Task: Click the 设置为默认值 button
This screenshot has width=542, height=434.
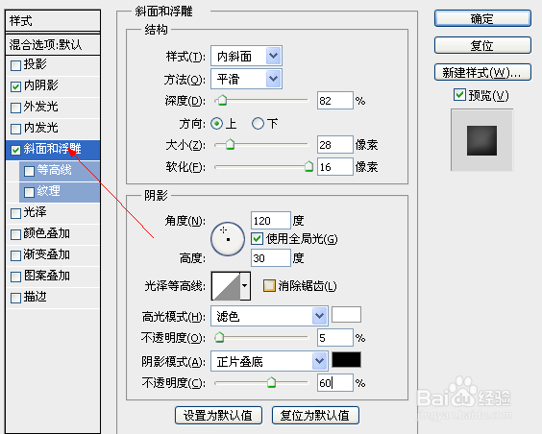Action: click(218, 415)
